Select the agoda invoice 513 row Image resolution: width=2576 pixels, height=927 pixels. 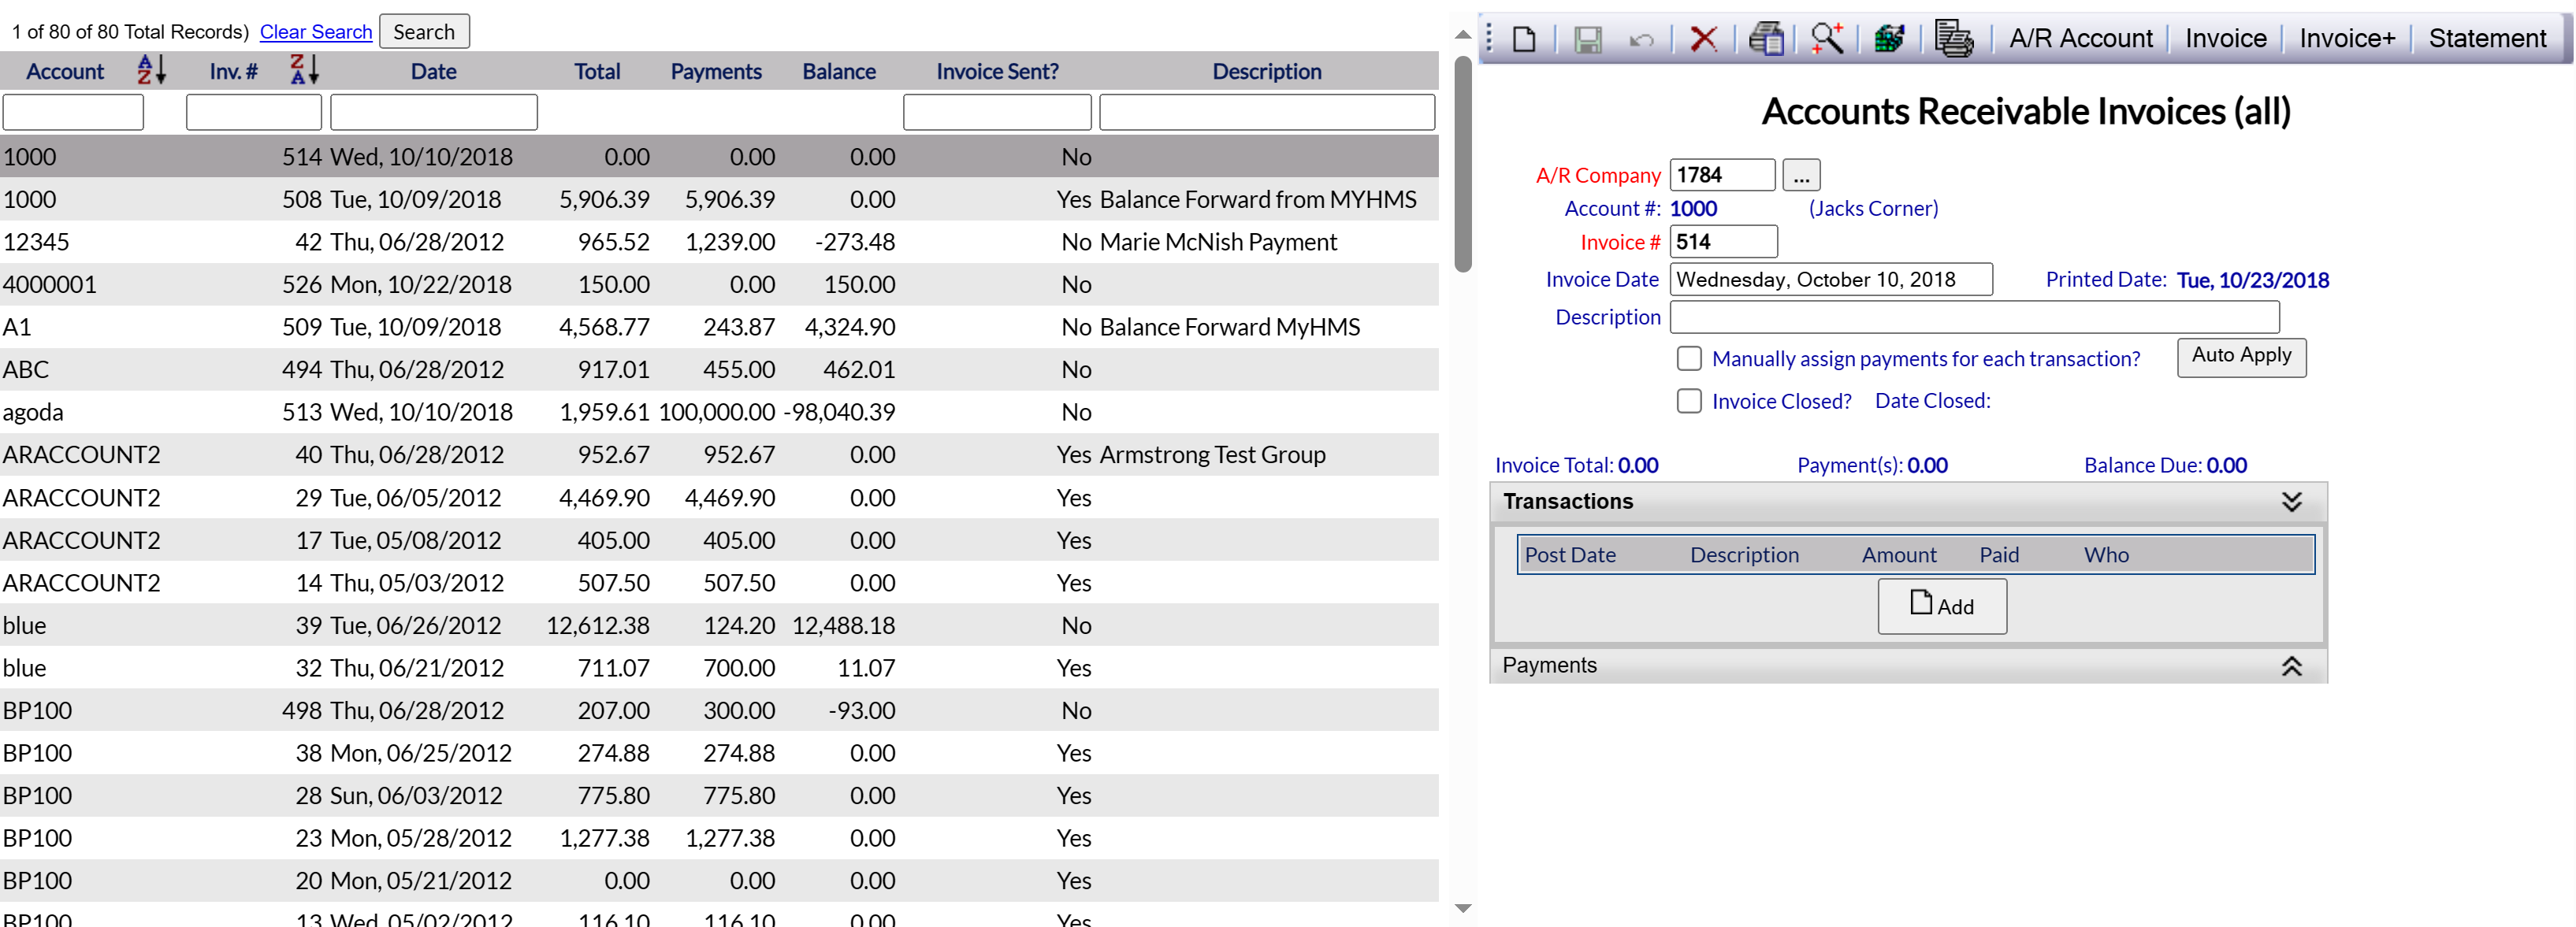(x=719, y=412)
